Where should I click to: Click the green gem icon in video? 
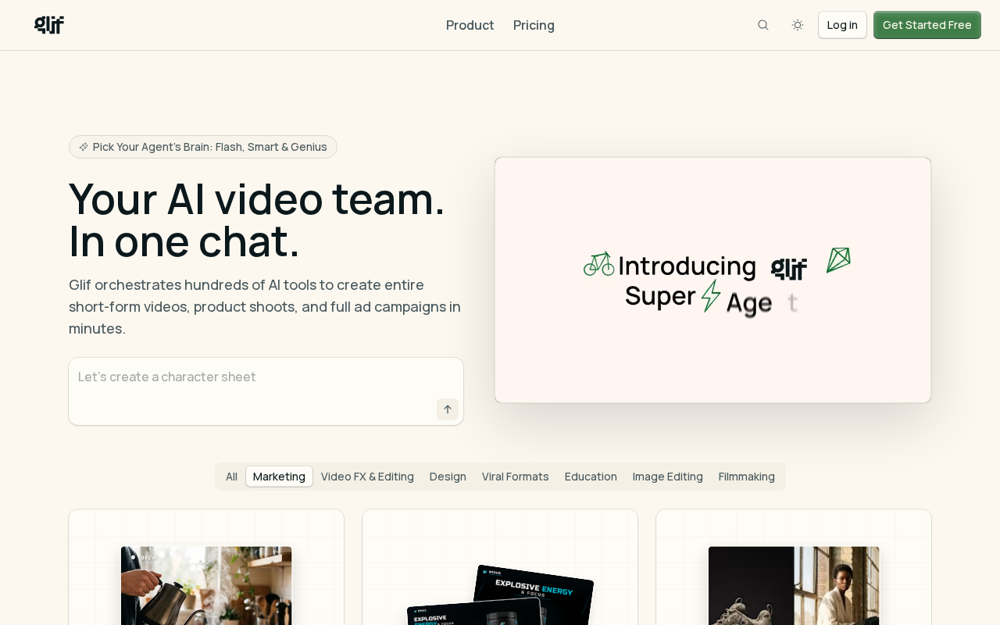[838, 260]
